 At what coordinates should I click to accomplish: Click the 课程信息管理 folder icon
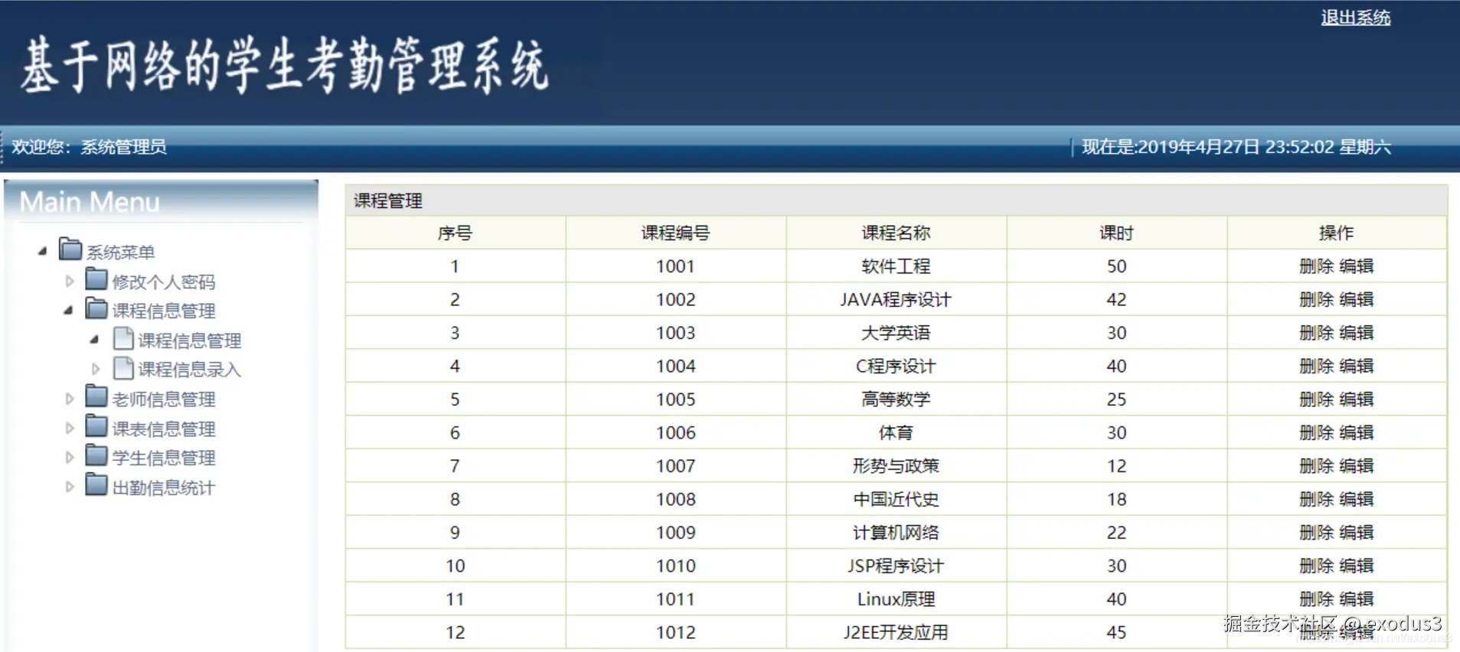tap(96, 308)
